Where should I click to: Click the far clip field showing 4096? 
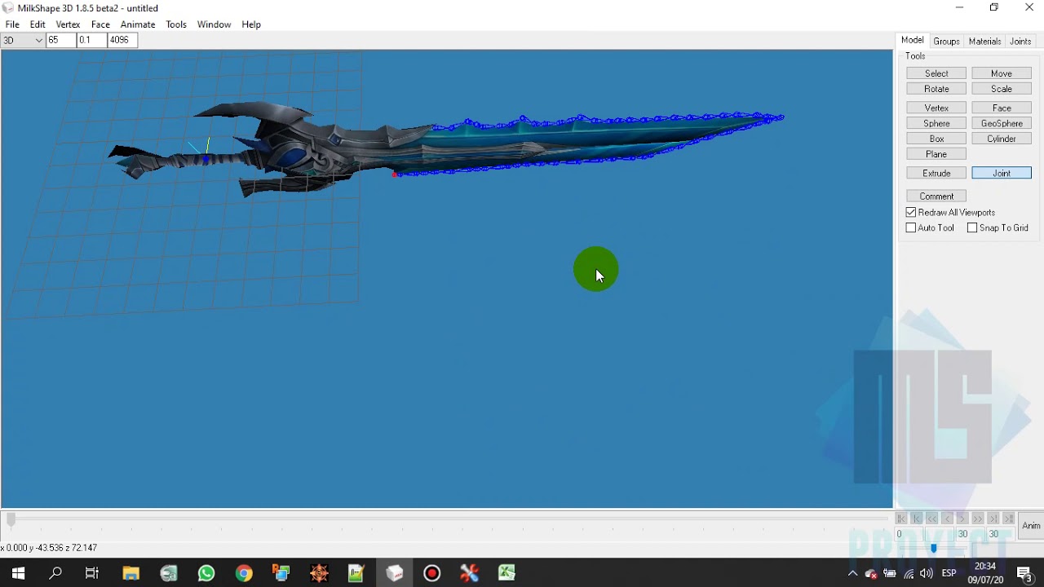click(122, 40)
